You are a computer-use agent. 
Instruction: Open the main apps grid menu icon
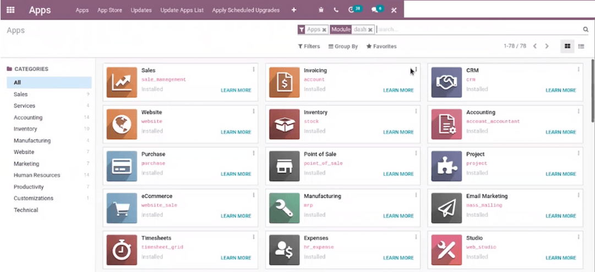10,10
